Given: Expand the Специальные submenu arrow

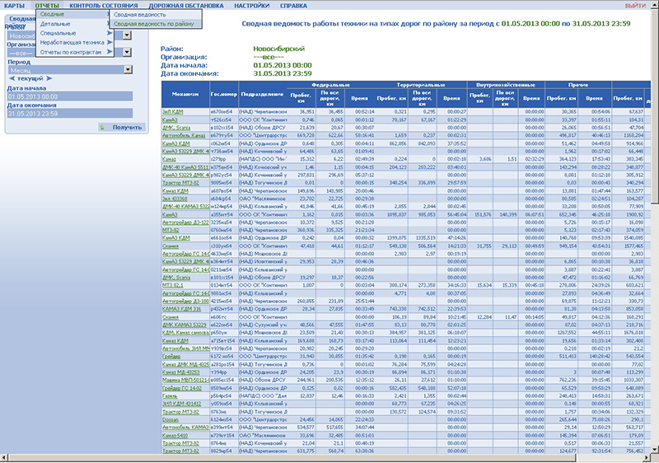Looking at the screenshot, I should pyautogui.click(x=110, y=33).
